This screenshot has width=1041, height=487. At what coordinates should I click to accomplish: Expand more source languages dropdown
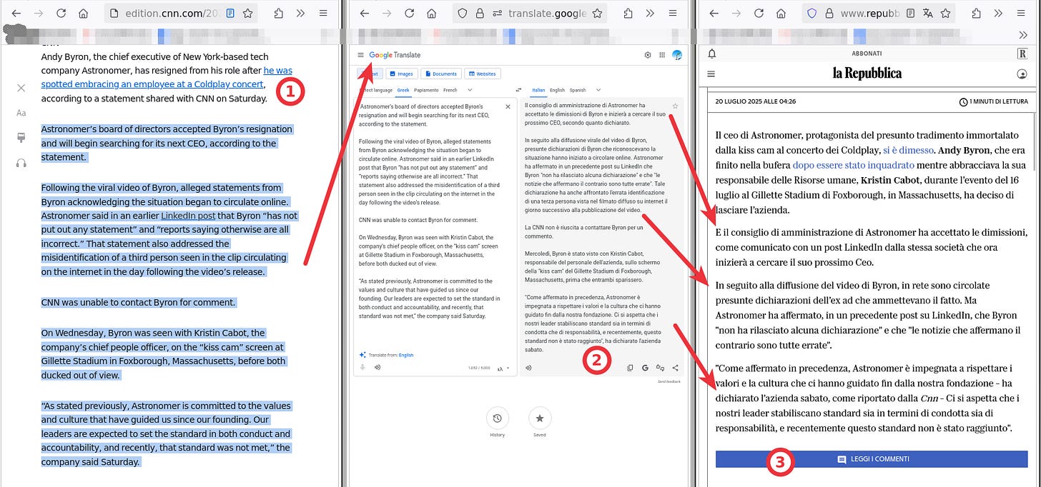[x=470, y=90]
